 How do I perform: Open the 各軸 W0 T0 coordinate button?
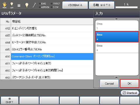pyautogui.click(x=101, y=5)
